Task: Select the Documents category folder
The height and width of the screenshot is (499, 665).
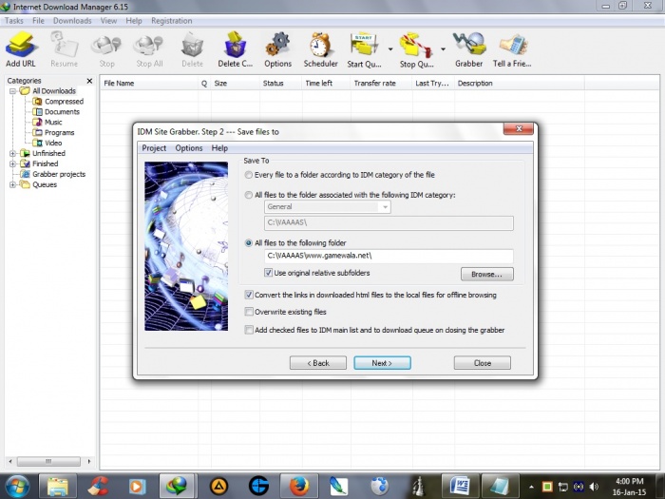Action: (x=56, y=111)
